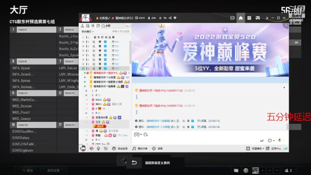The height and width of the screenshot is (175, 311).
Task: Click the bulletin board icon above channel list
Action: (x=98, y=26)
